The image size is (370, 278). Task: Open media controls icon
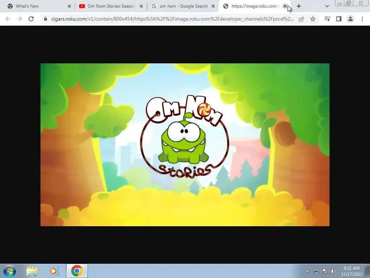[327, 19]
